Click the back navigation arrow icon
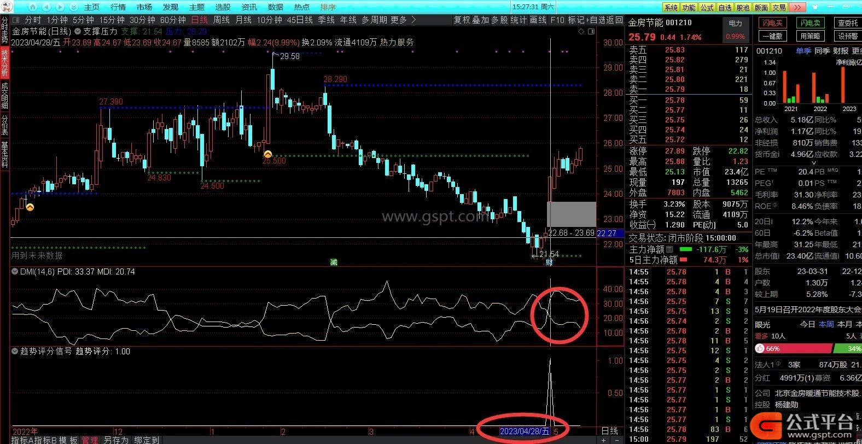The width and height of the screenshot is (862, 444). coord(47,7)
